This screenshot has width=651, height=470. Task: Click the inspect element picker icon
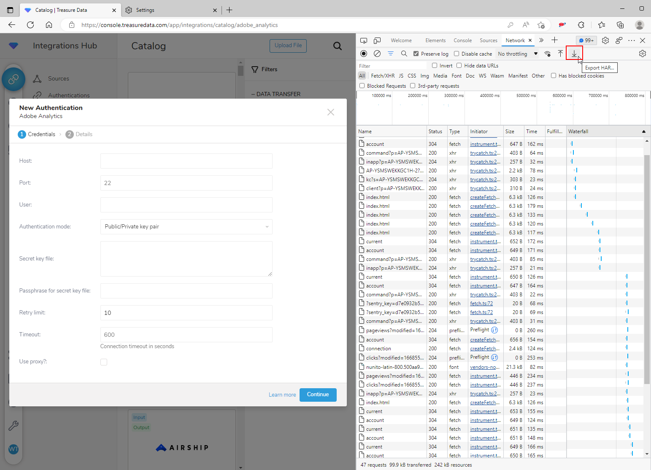tap(364, 40)
